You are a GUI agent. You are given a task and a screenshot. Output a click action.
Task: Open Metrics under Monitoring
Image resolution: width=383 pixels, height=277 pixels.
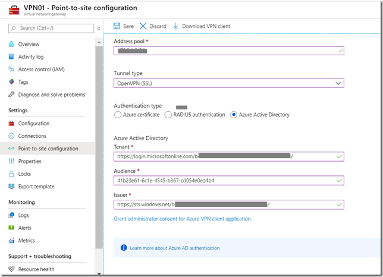pyautogui.click(x=27, y=241)
